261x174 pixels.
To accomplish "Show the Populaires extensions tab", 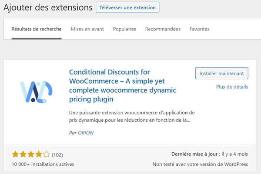I will pos(124,29).
